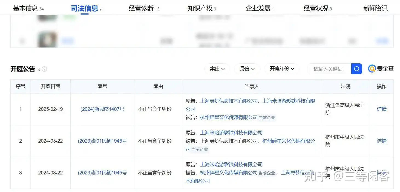Open row 3 case (2023)浙01民初1945号
Screen dimensions: 400x192
102,173
